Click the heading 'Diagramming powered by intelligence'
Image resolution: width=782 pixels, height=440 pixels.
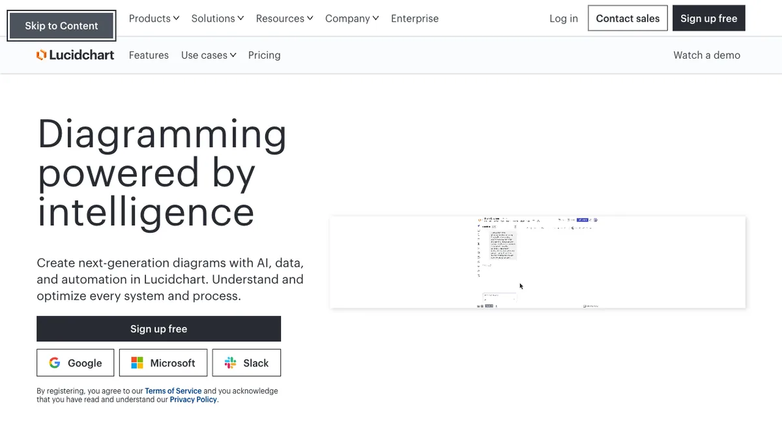[162, 172]
